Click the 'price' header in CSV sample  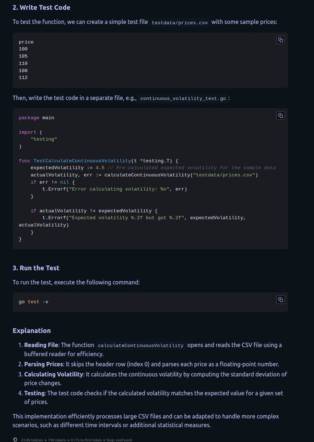(x=26, y=42)
